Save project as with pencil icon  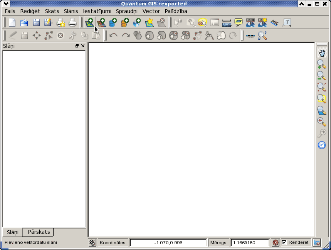pos(48,22)
